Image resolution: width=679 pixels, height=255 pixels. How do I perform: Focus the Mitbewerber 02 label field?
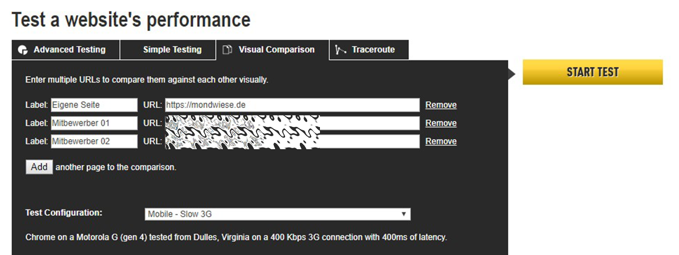point(94,141)
